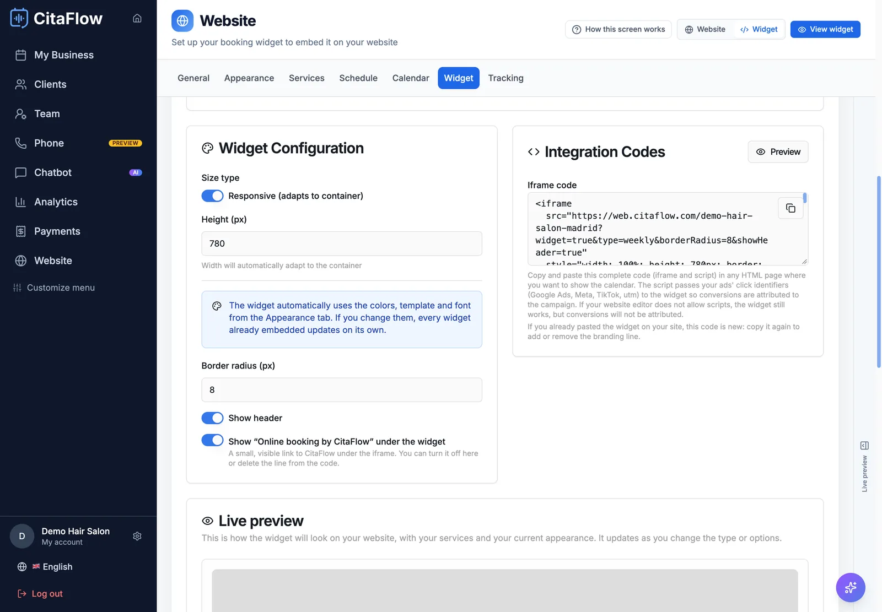Click the page's right-edge vertical scrollbar
This screenshot has height=612, width=882.
pyautogui.click(x=879, y=272)
